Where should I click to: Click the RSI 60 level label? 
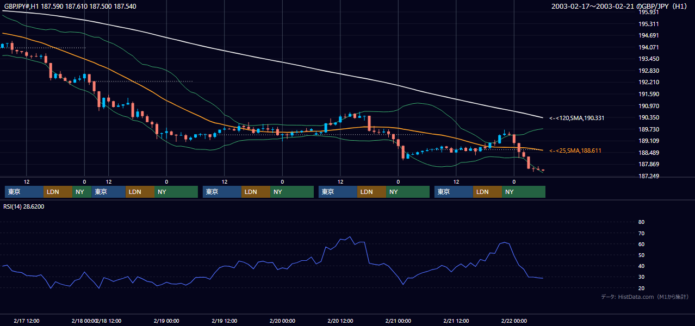point(641,244)
